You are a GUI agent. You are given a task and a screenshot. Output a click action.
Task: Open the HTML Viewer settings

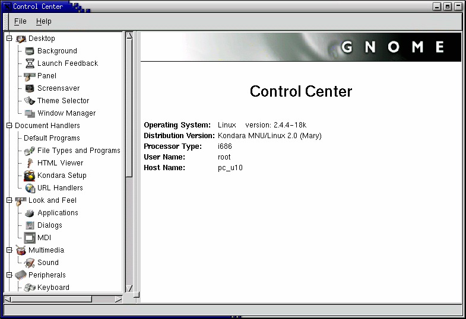60,163
